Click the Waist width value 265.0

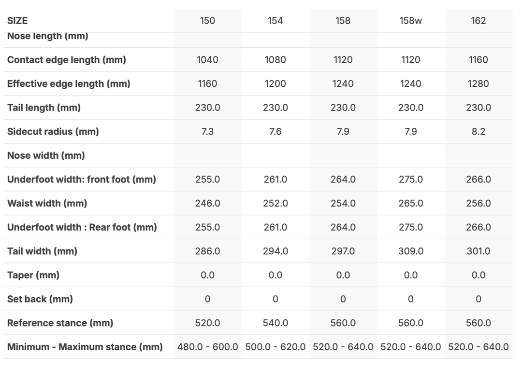point(410,204)
